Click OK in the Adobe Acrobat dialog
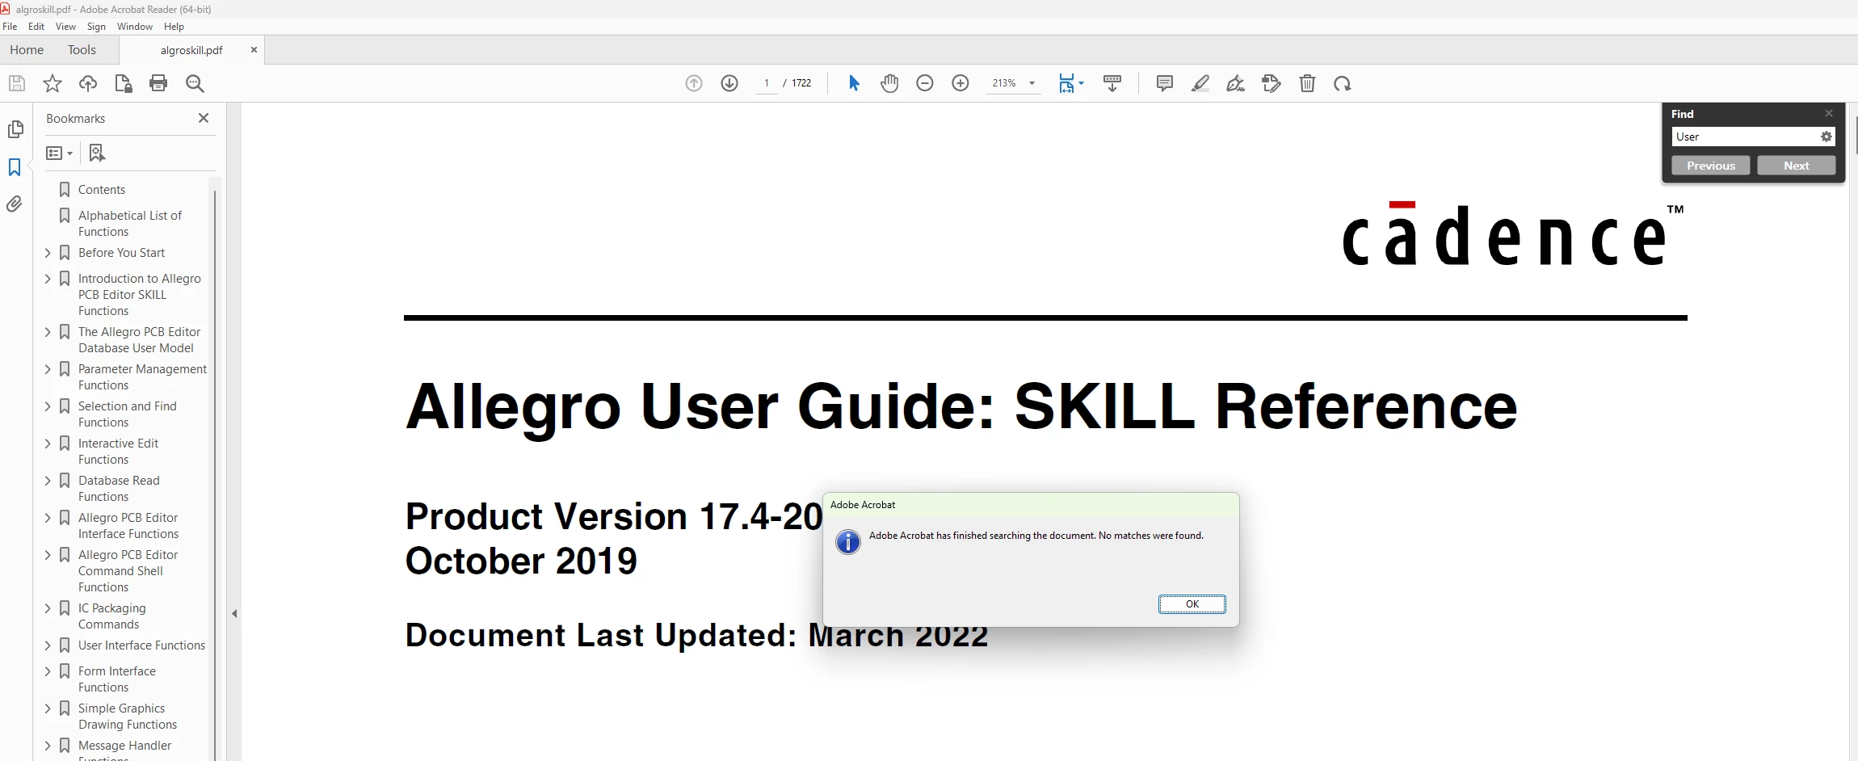1858x761 pixels. 1192,604
